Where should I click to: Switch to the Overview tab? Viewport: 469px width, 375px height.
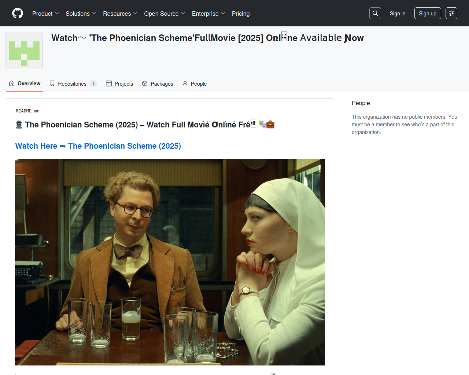click(x=25, y=83)
